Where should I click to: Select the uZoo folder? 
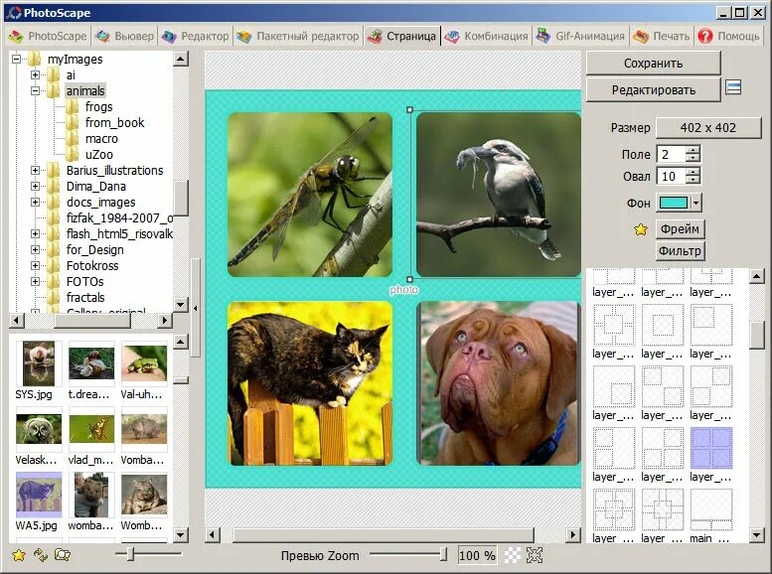coord(98,155)
